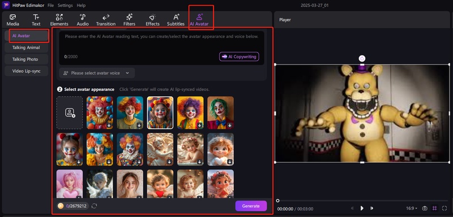Download the green-haired joker avatar
The width and height of the screenshot is (453, 217).
click(x=230, y=125)
